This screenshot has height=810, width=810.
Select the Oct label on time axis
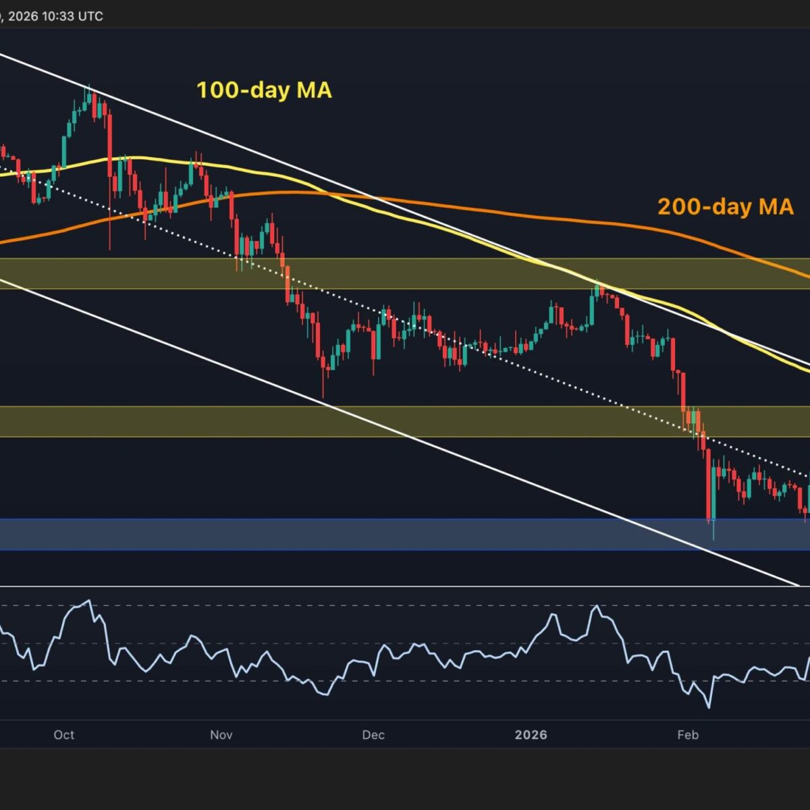(63, 734)
